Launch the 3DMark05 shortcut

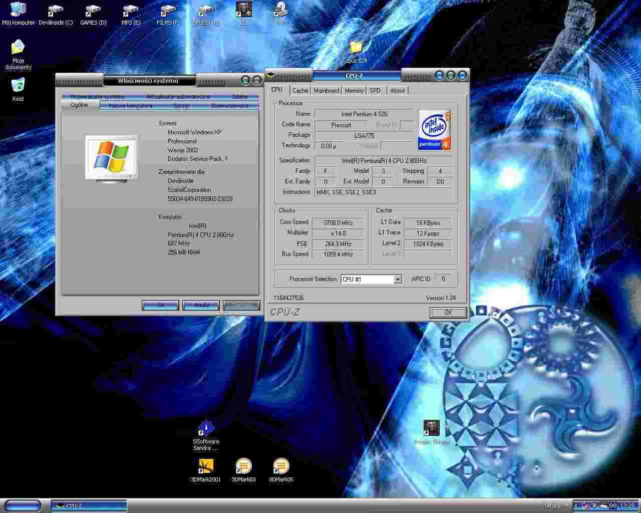[281, 470]
